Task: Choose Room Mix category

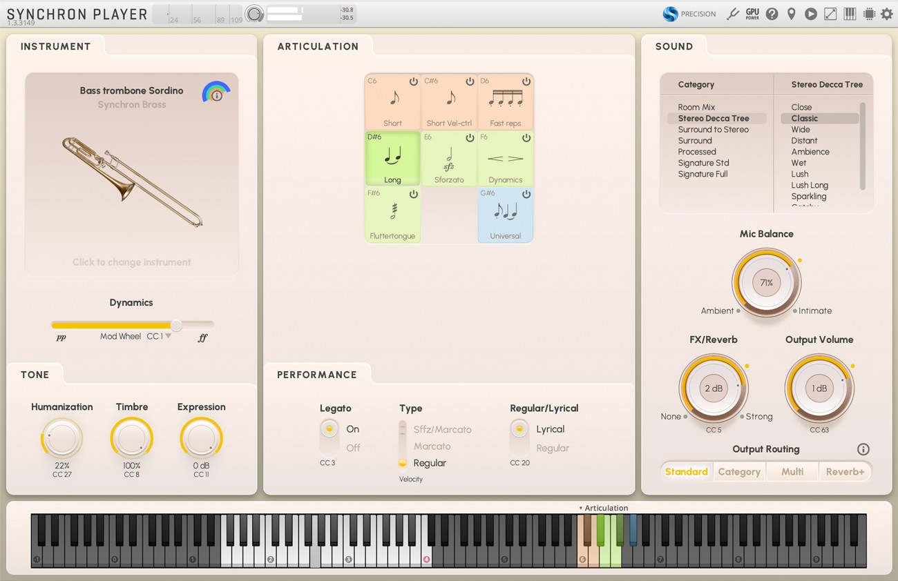Action: (696, 107)
